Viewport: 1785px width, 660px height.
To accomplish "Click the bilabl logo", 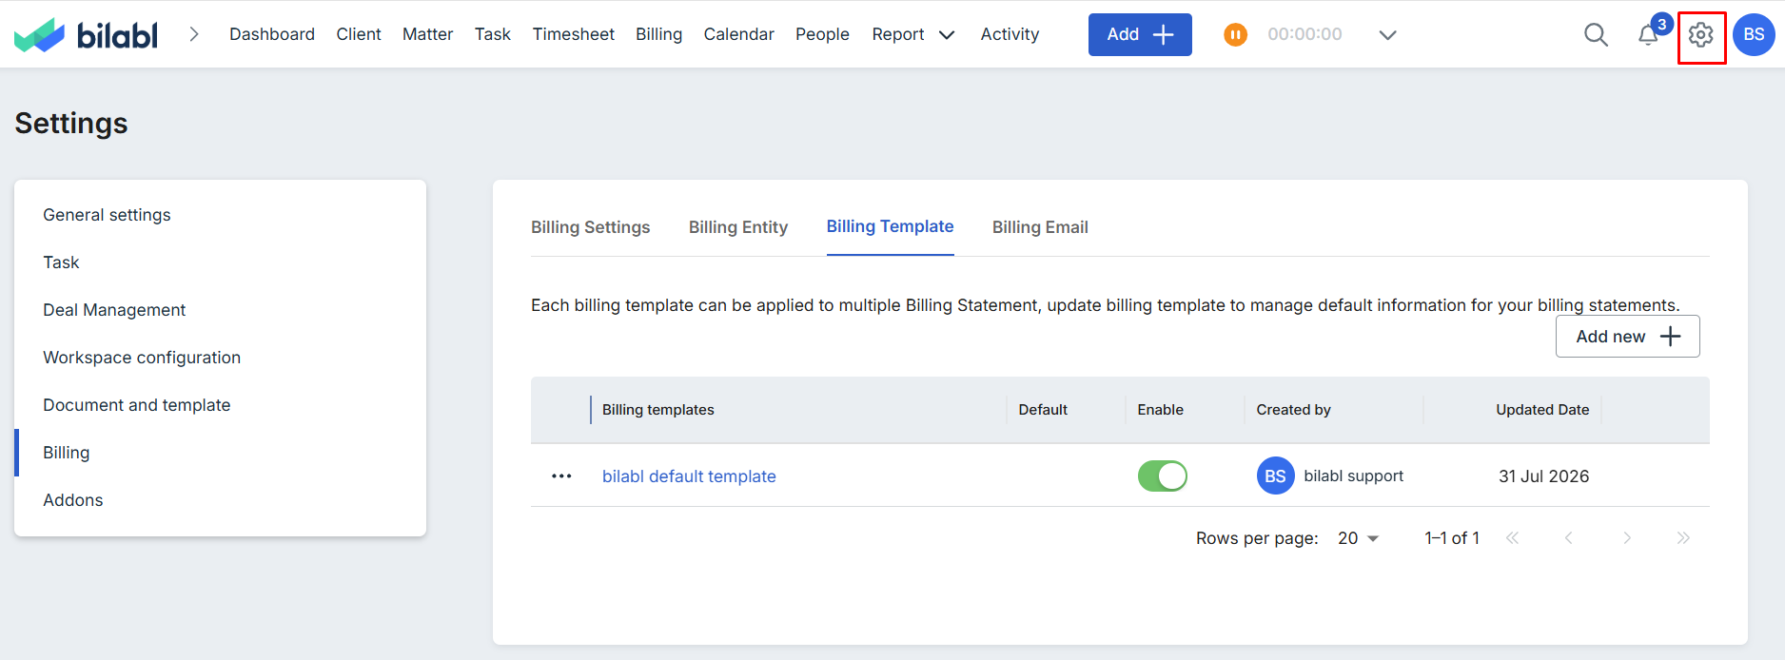I will coord(86,34).
